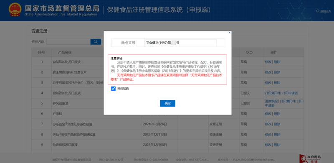Click 打印申请表 in row 4
334x163 pixels.
[290, 93]
